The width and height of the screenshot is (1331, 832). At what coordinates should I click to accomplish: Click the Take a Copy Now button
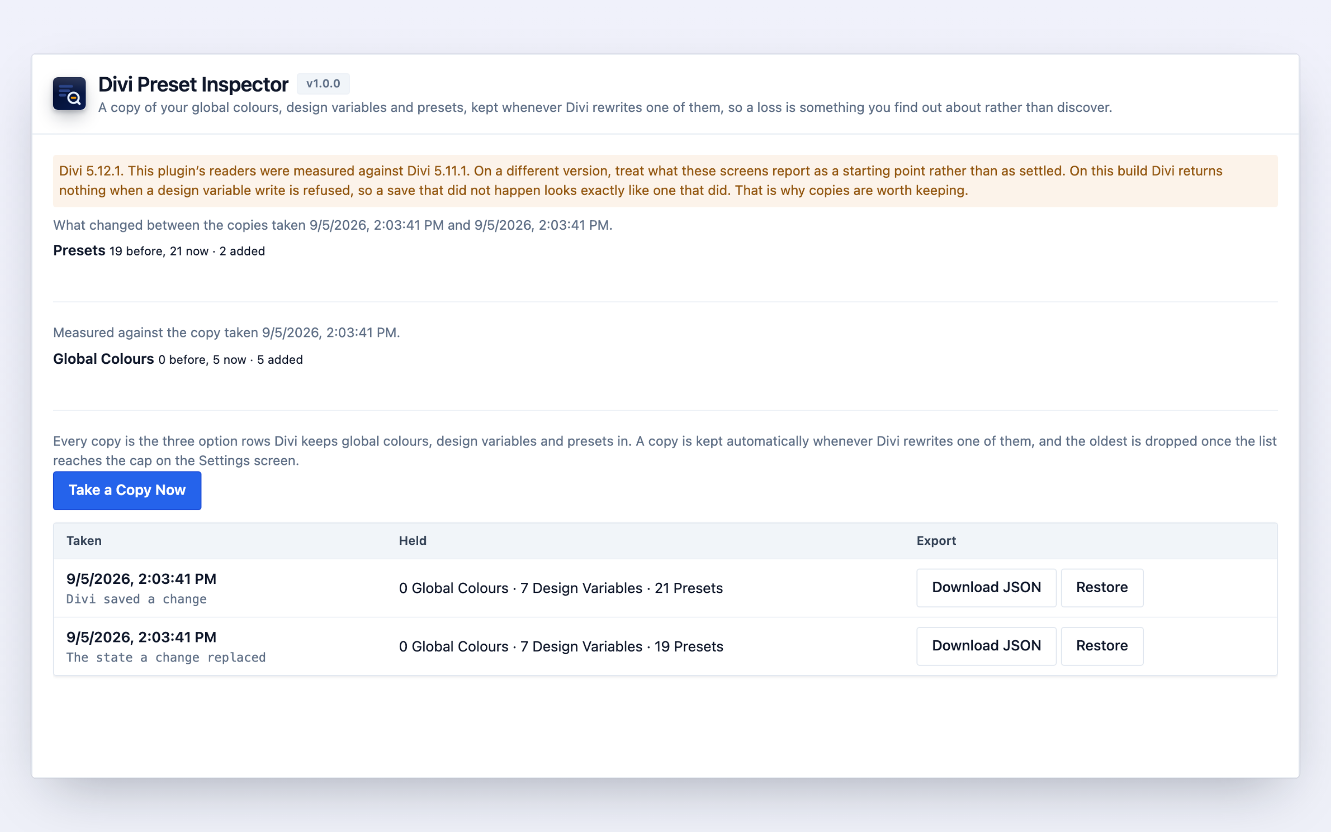[x=127, y=490]
